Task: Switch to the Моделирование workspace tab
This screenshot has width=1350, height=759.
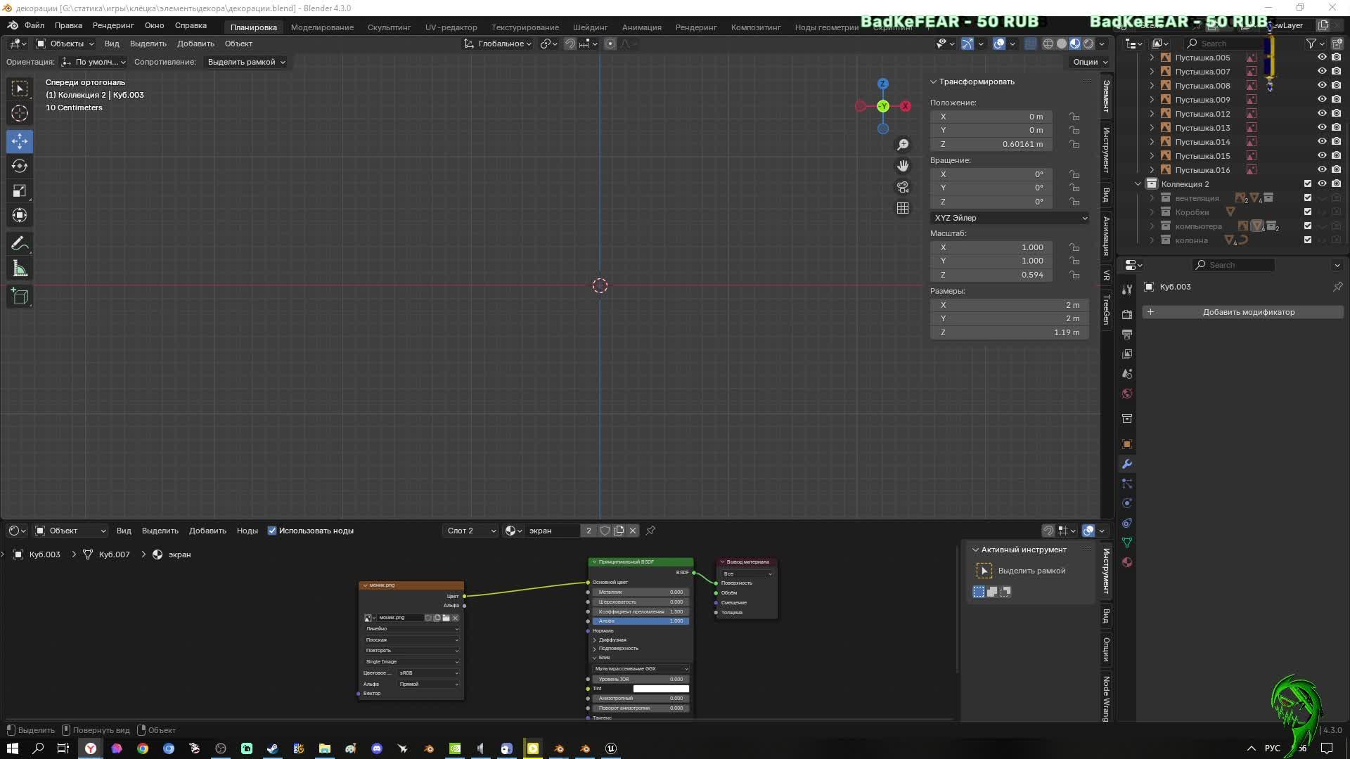Action: click(x=322, y=27)
